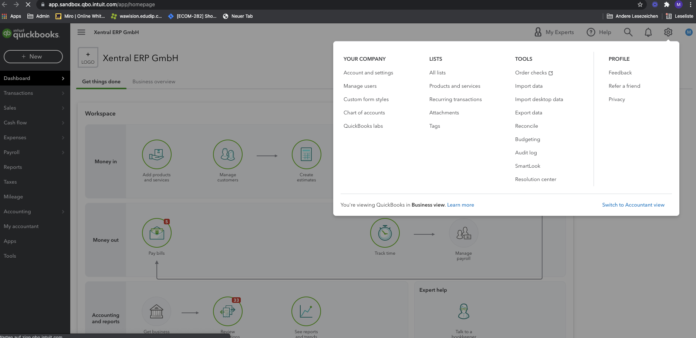Viewport: 696px width, 338px height.
Task: Expand the Transactions sidebar submenu
Action: (x=63, y=93)
